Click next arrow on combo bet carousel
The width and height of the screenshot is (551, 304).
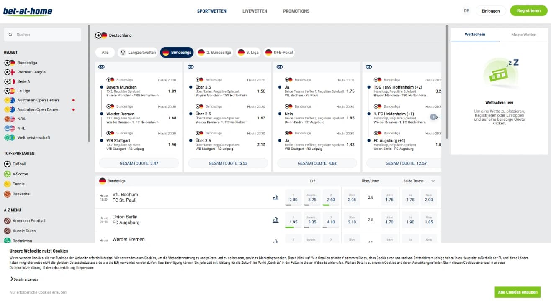pyautogui.click(x=433, y=117)
